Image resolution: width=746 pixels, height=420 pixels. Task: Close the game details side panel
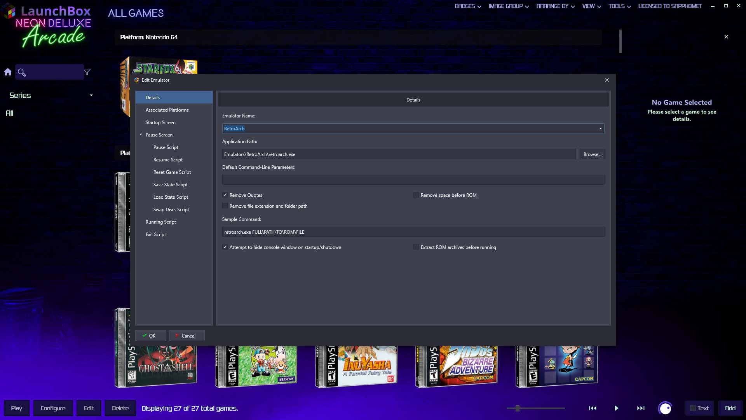pyautogui.click(x=726, y=37)
